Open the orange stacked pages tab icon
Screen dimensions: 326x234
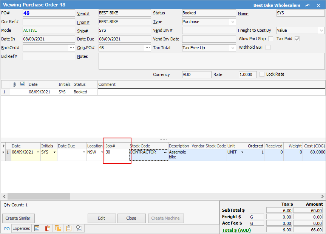pos(58,228)
